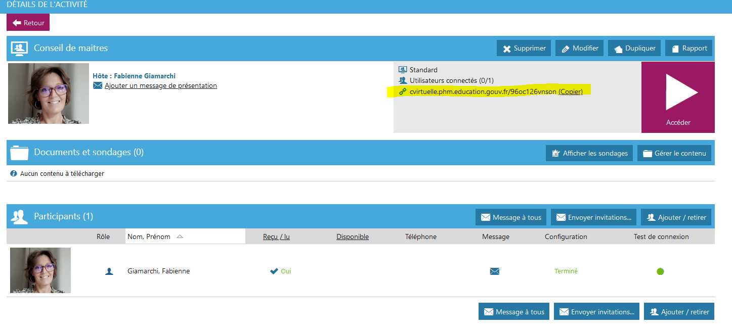Click the Accéder play button
The width and height of the screenshot is (732, 331).
point(678,97)
